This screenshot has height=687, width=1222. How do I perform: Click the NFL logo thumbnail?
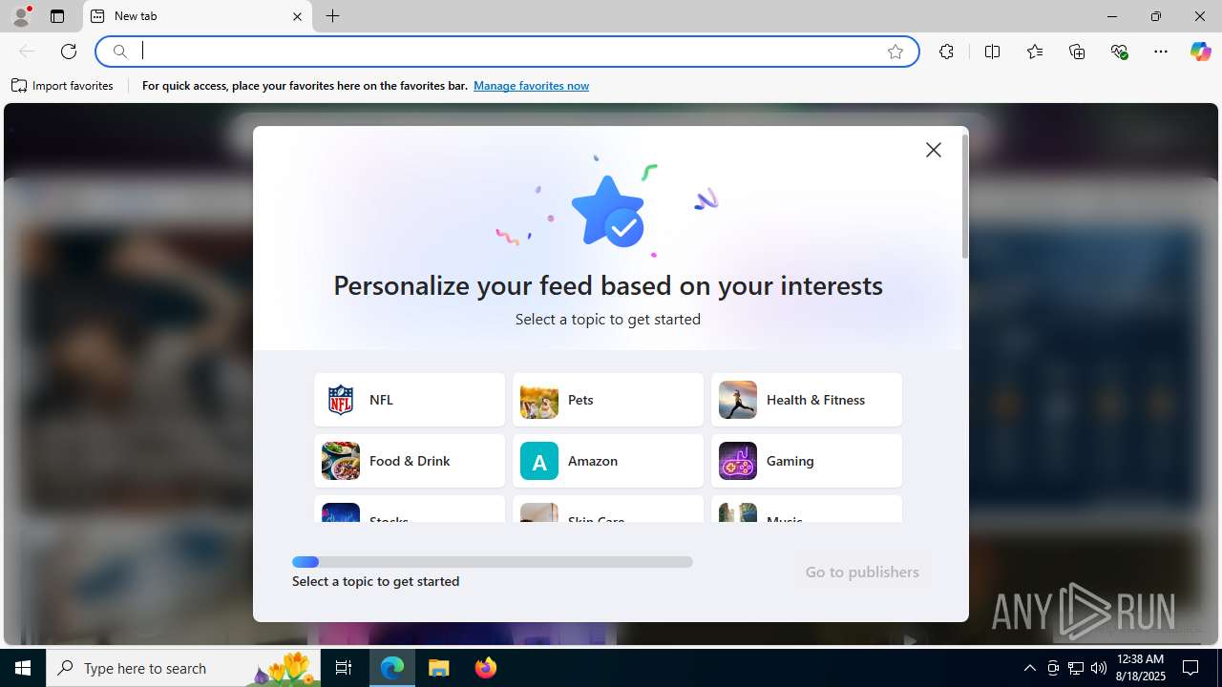(x=341, y=400)
